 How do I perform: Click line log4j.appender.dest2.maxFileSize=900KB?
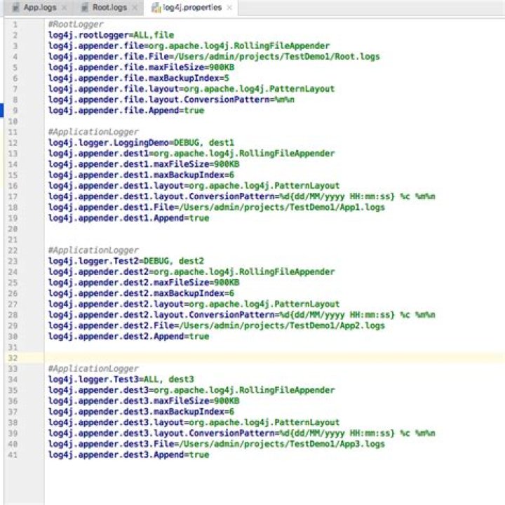pos(144,283)
